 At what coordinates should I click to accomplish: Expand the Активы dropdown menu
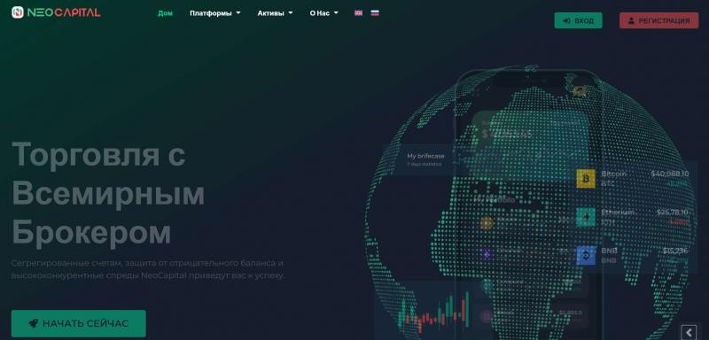tap(275, 13)
